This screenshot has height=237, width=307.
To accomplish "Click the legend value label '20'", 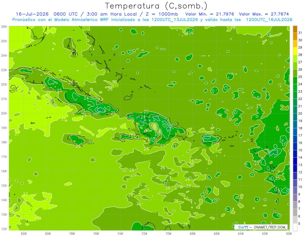I will pos(300,114).
